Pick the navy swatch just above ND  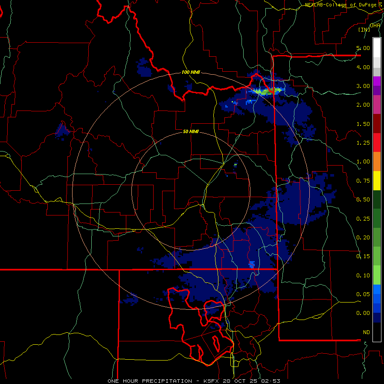377,318
